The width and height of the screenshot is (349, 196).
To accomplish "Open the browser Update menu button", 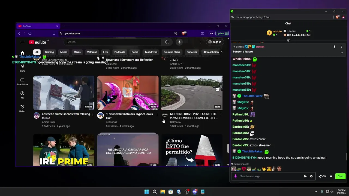I will 222,33.
